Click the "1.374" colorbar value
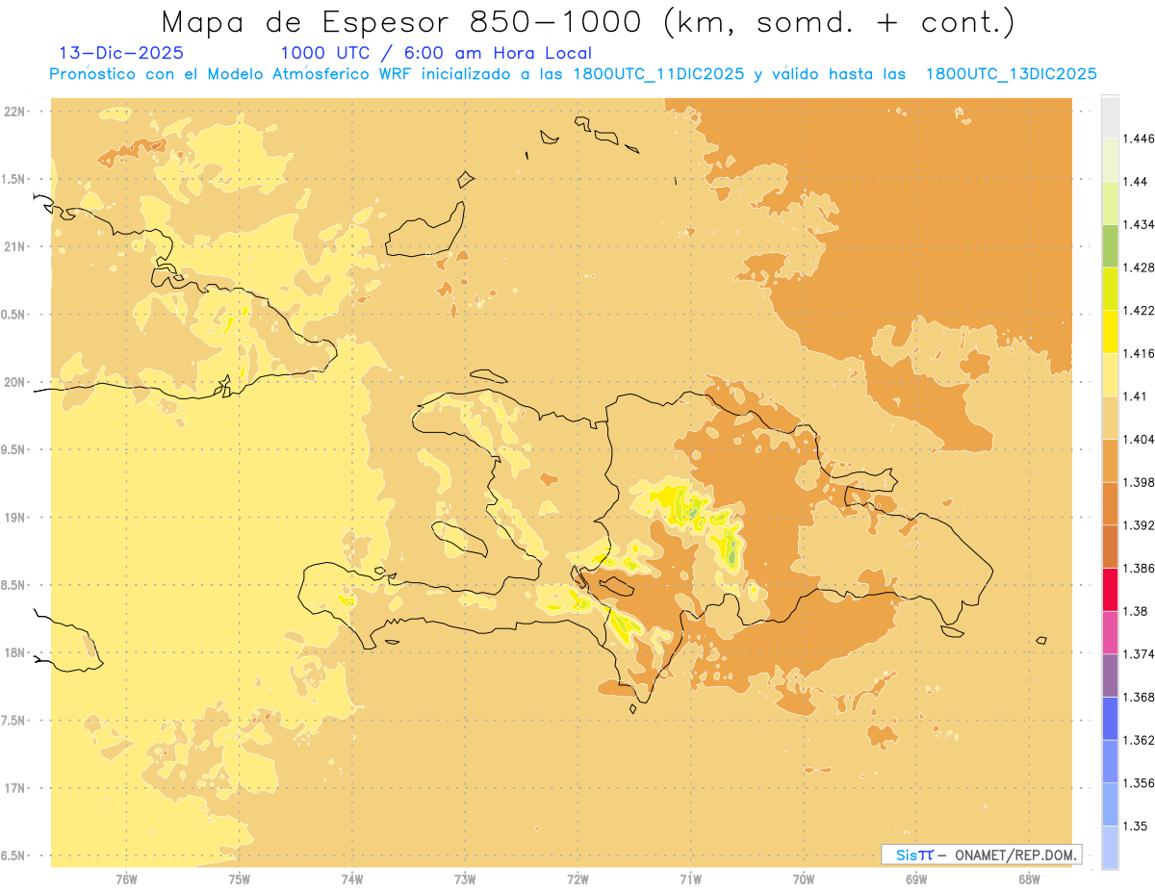The image size is (1155, 892). (x=1139, y=654)
